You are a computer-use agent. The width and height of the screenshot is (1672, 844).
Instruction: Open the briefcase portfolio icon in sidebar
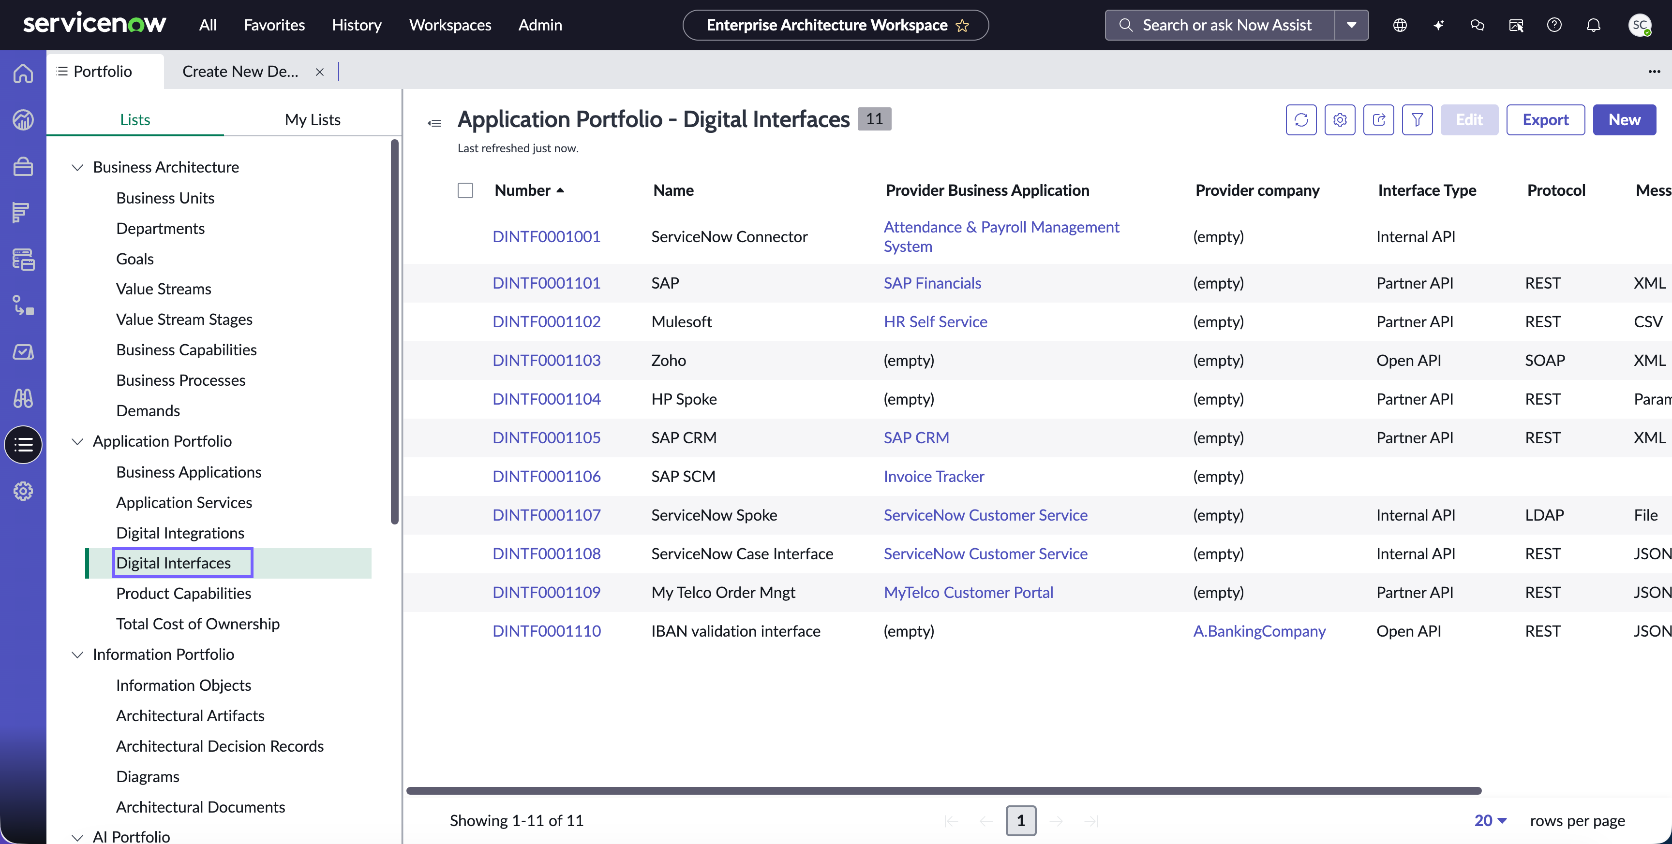(x=23, y=166)
